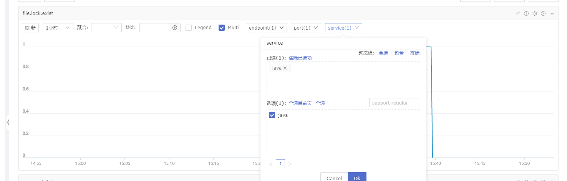Image resolution: width=567 pixels, height=181 pixels.
Task: Click the 0.8 label on the y-axis
Action: 25,66
